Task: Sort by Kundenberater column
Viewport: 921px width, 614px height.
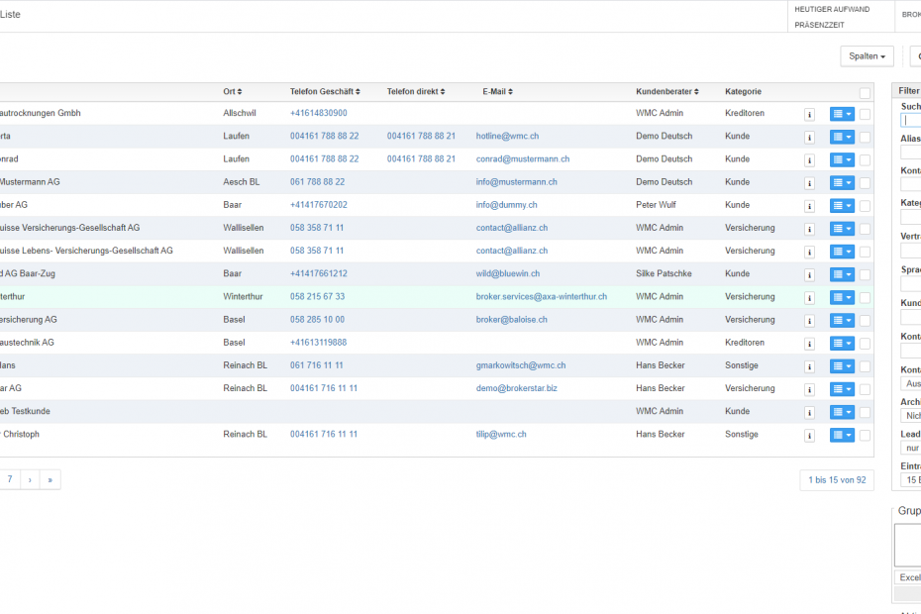Action: coord(667,92)
